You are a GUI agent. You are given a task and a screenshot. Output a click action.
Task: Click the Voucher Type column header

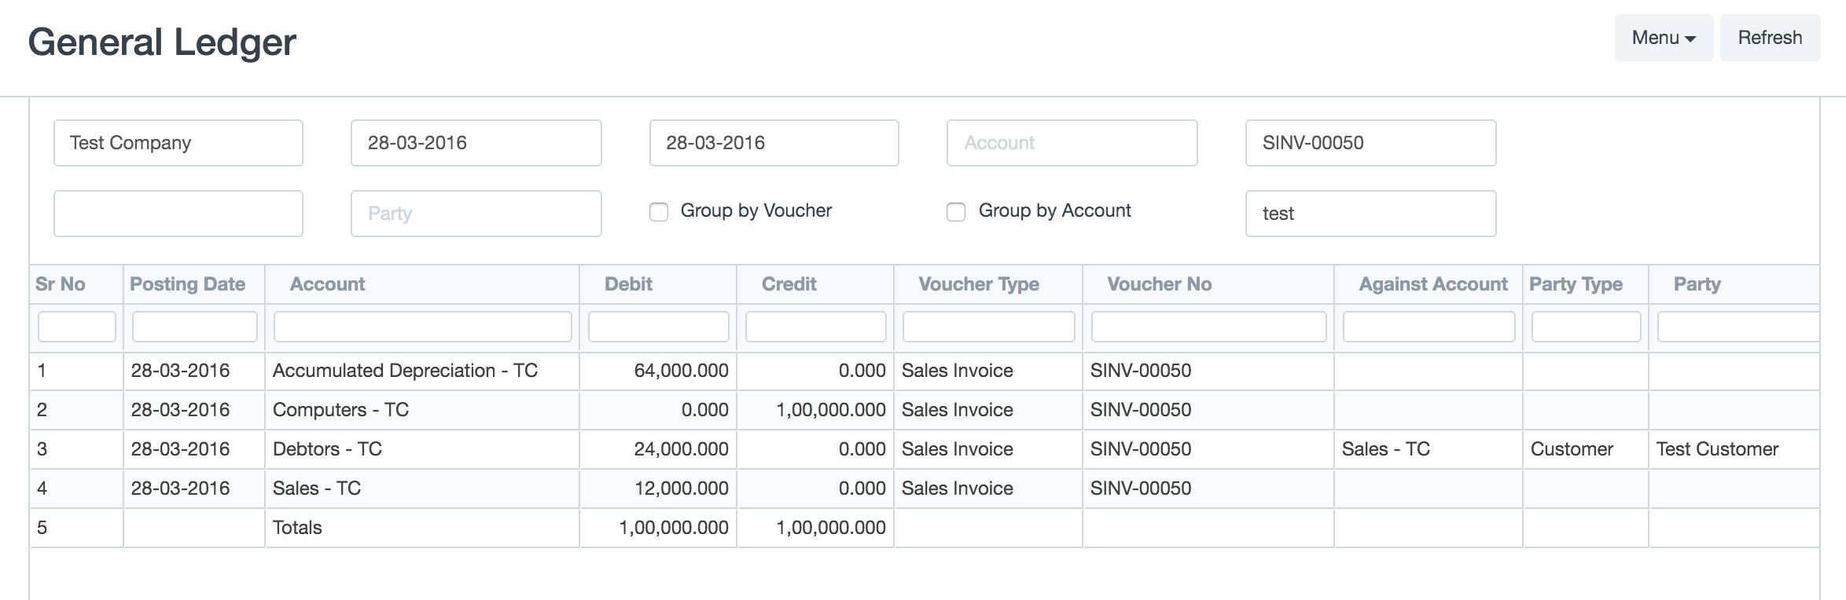[979, 284]
